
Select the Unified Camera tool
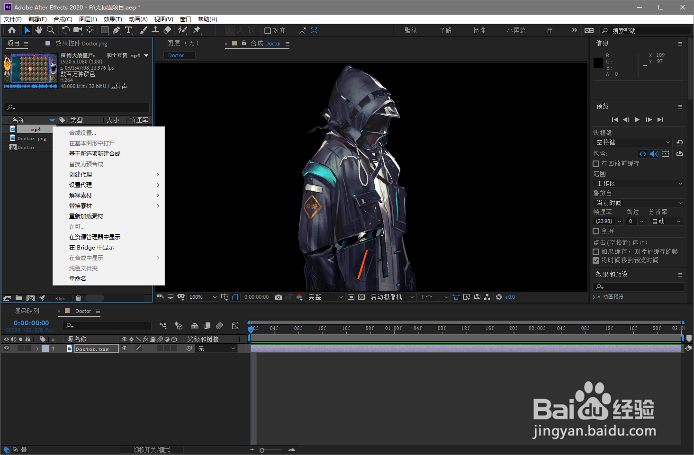[x=78, y=30]
